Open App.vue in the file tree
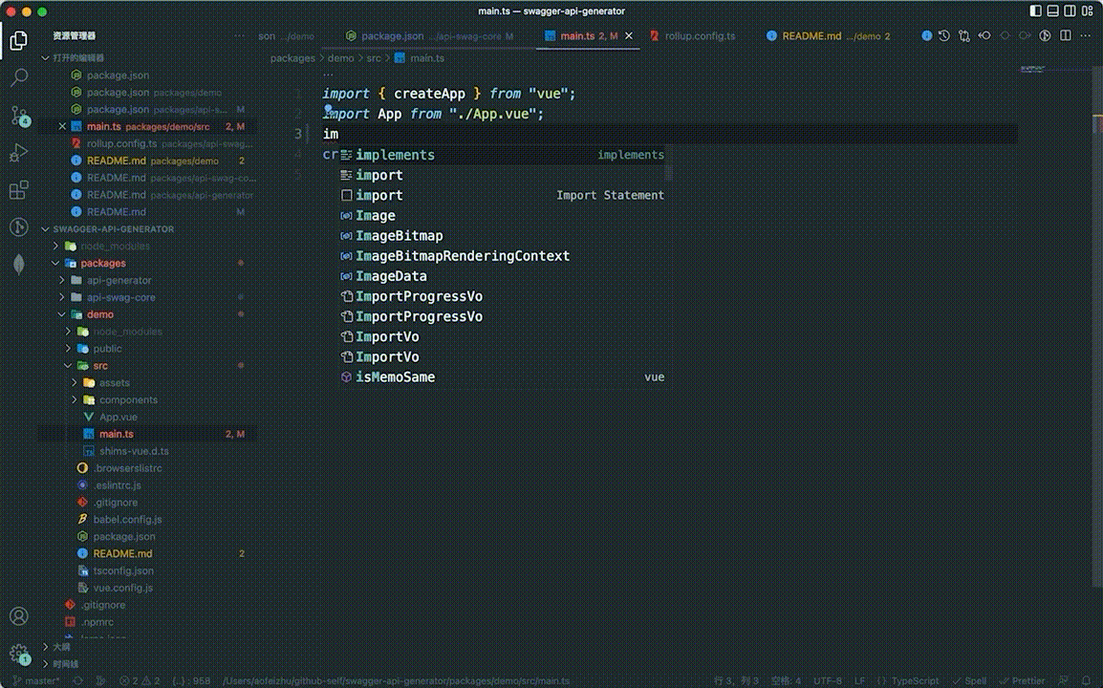Image resolution: width=1103 pixels, height=688 pixels. pos(119,418)
